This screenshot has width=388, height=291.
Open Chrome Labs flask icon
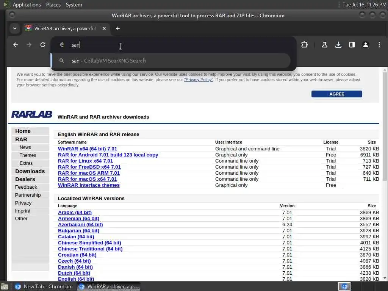(324, 45)
